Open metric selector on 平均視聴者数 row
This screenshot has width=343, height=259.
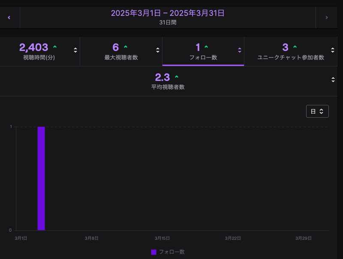(x=333, y=80)
